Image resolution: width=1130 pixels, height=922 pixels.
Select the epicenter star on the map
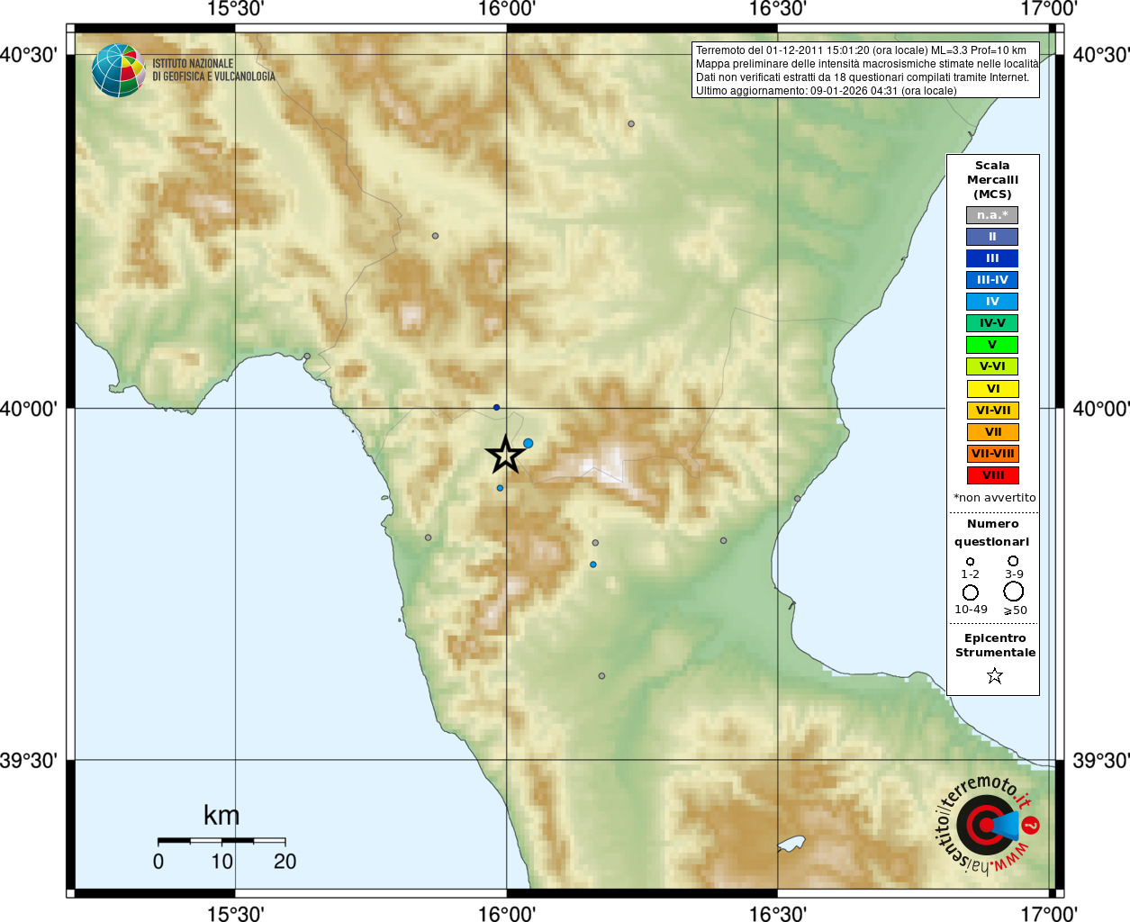click(x=505, y=455)
